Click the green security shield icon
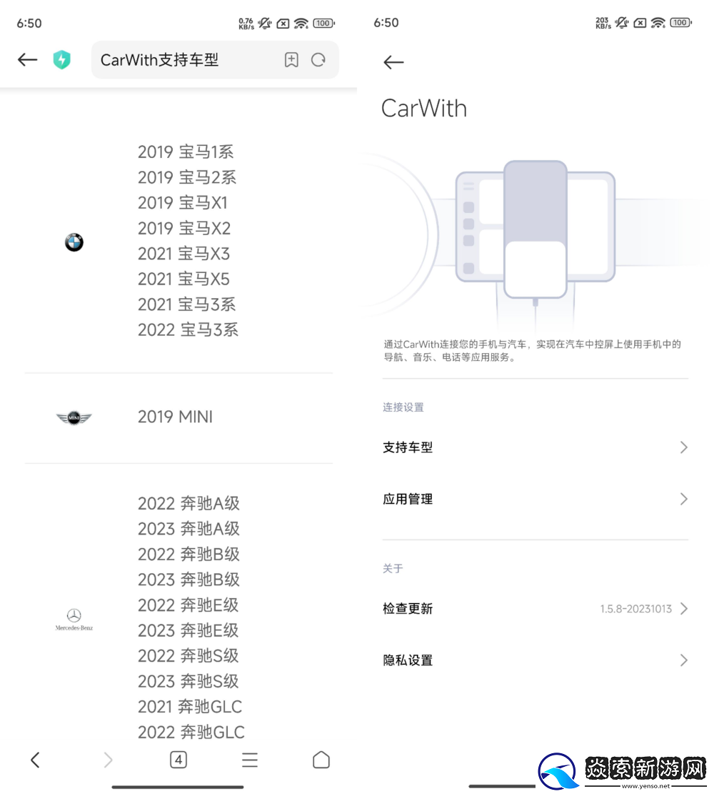Screen dimensions: 714x794 pos(61,60)
